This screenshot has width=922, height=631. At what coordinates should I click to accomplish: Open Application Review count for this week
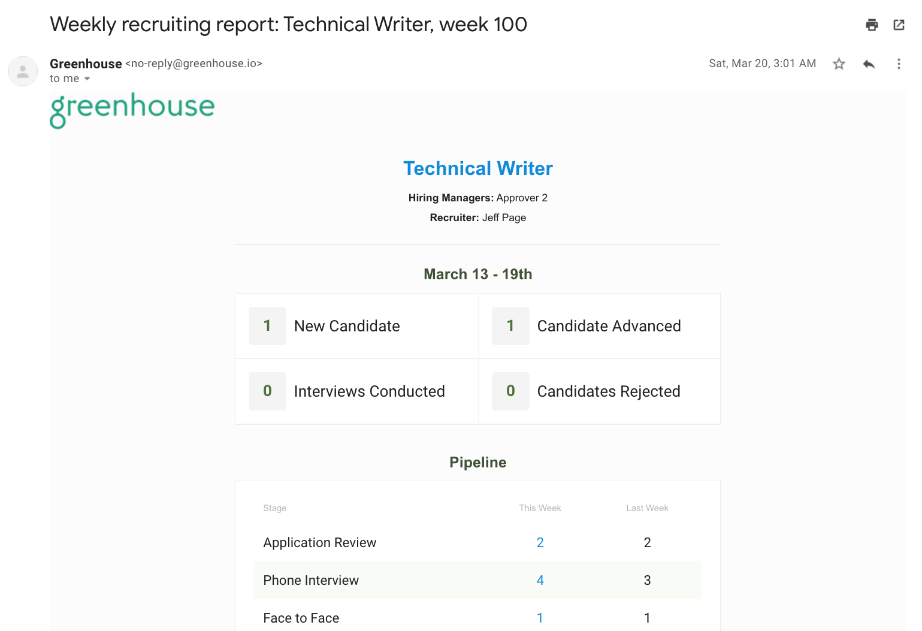pyautogui.click(x=540, y=543)
